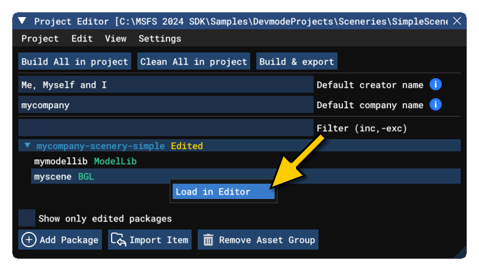Click the trash icon for Remove Asset Group

[x=208, y=240]
